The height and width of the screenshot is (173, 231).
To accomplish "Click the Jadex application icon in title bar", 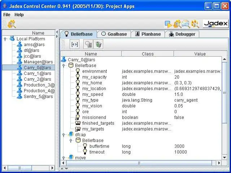I will [x=5, y=6].
